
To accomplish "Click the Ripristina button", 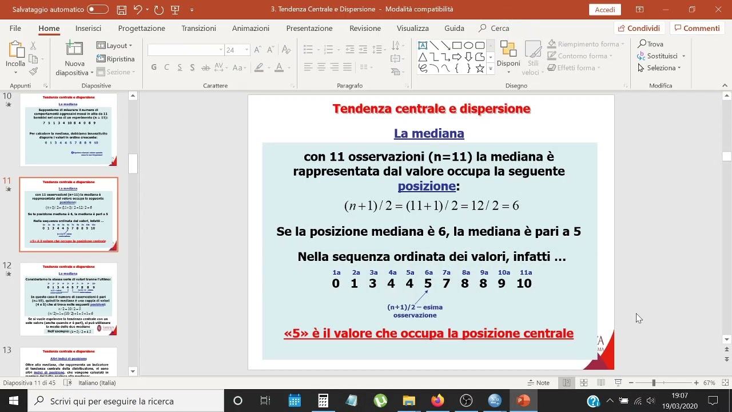I will tap(116, 59).
